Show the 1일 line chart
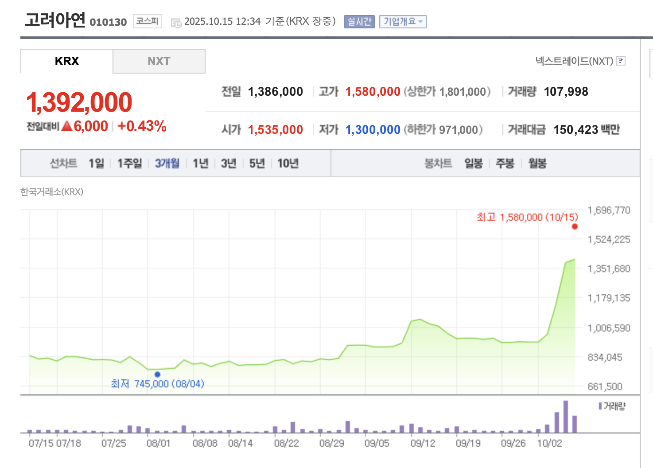This screenshot has height=468, width=653. 96,164
